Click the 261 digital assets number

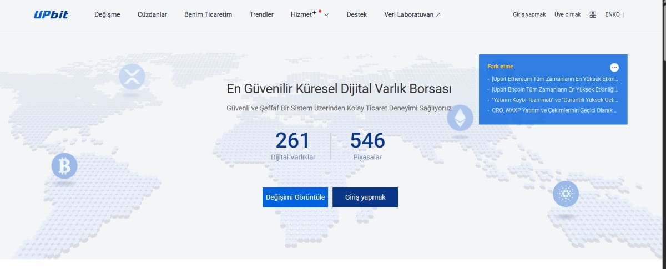[x=292, y=141]
